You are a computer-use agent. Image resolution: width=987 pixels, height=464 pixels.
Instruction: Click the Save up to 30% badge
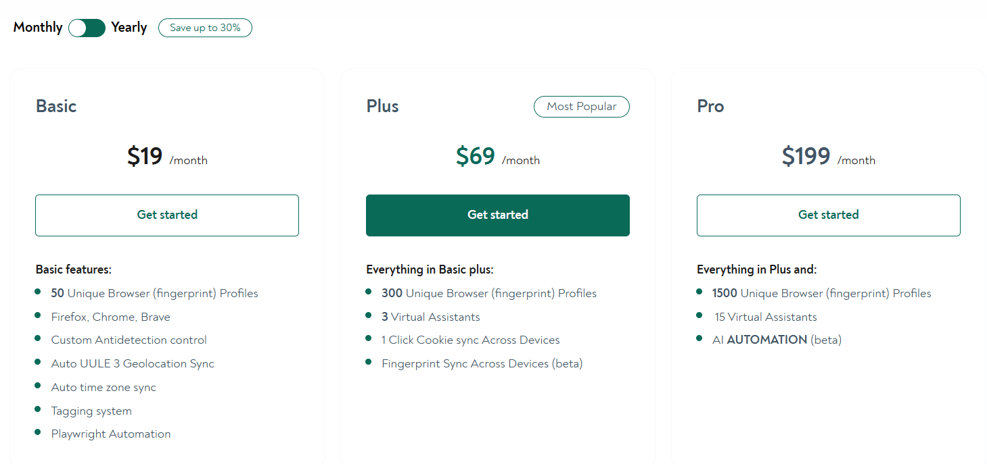pyautogui.click(x=205, y=28)
